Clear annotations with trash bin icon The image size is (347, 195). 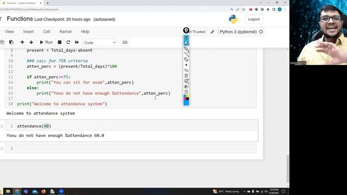187,76
